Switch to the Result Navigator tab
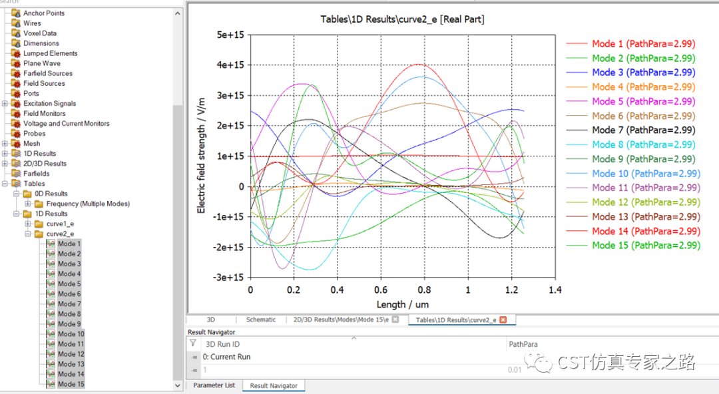 [274, 386]
